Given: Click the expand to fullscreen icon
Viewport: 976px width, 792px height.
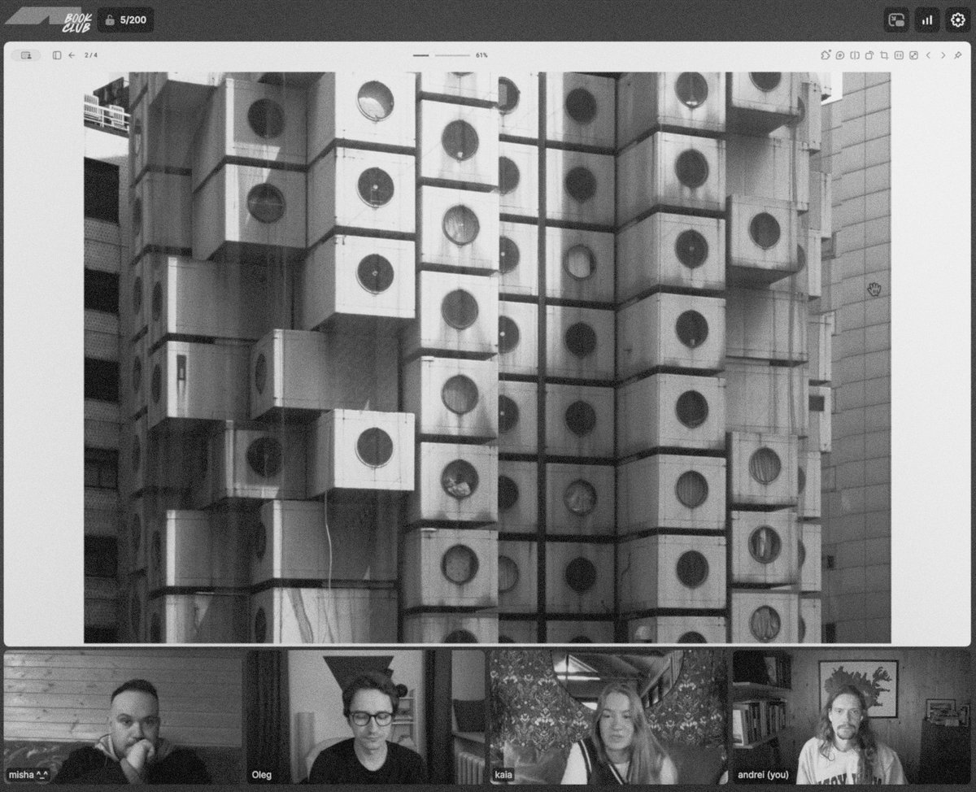Looking at the screenshot, I should pyautogui.click(x=914, y=55).
